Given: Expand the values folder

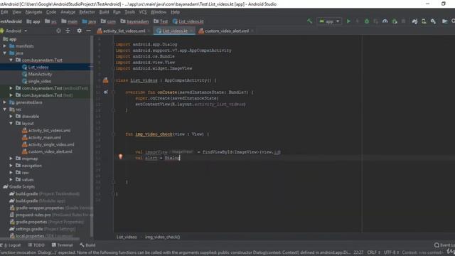Looking at the screenshot, I should click(11, 180).
